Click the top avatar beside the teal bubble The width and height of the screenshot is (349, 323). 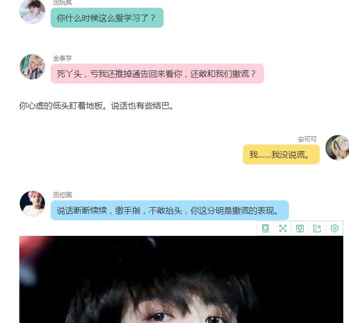[x=33, y=11]
